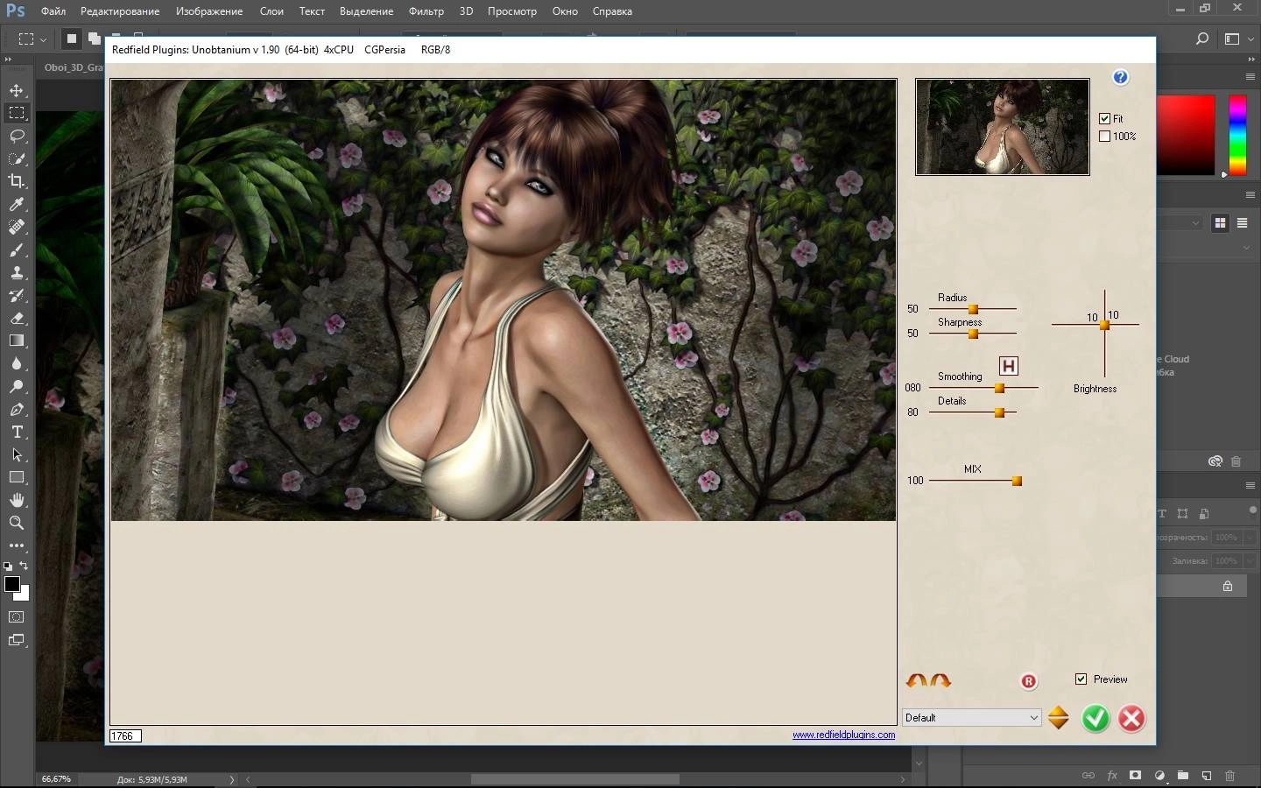Enable the 100% view checkbox

click(x=1104, y=136)
